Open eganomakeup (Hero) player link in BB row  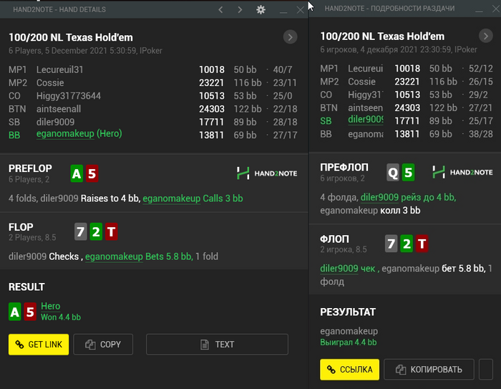[79, 134]
